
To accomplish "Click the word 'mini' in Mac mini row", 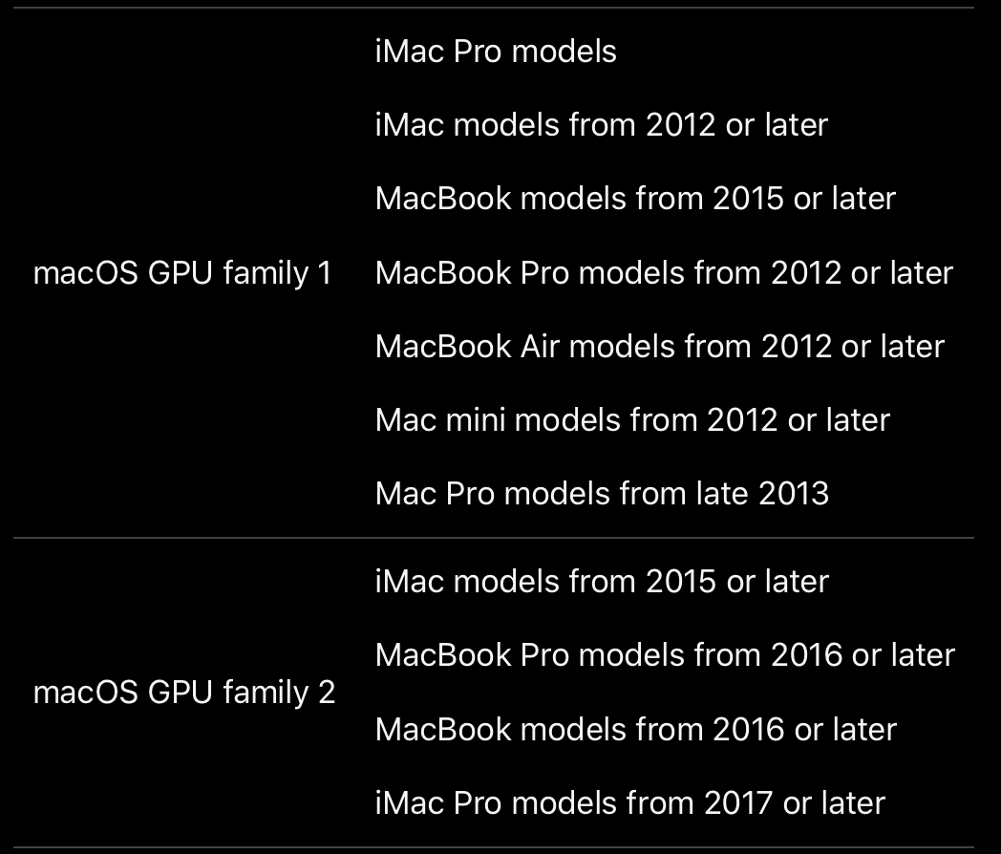I will coord(470,420).
